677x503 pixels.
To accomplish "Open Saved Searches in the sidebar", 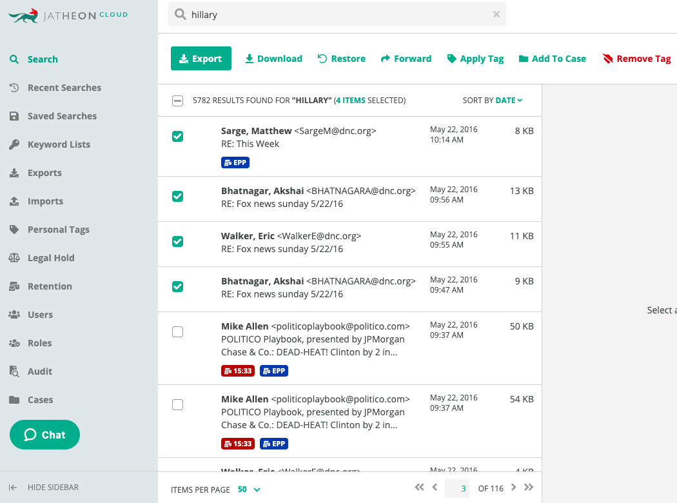I will point(62,116).
